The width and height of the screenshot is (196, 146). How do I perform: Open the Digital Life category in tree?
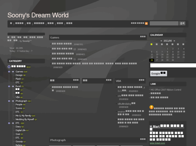pos(20,130)
